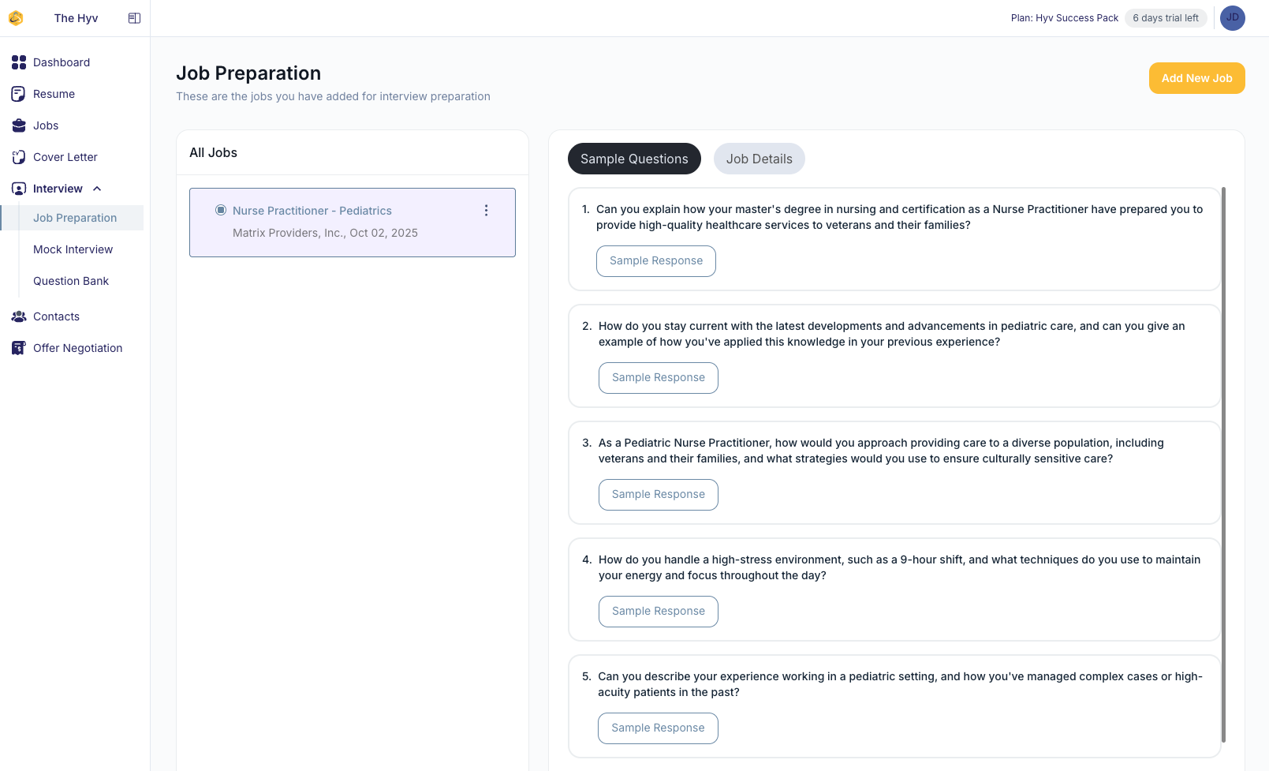Switch to the Job Details tab
This screenshot has height=771, width=1269.
coord(759,159)
